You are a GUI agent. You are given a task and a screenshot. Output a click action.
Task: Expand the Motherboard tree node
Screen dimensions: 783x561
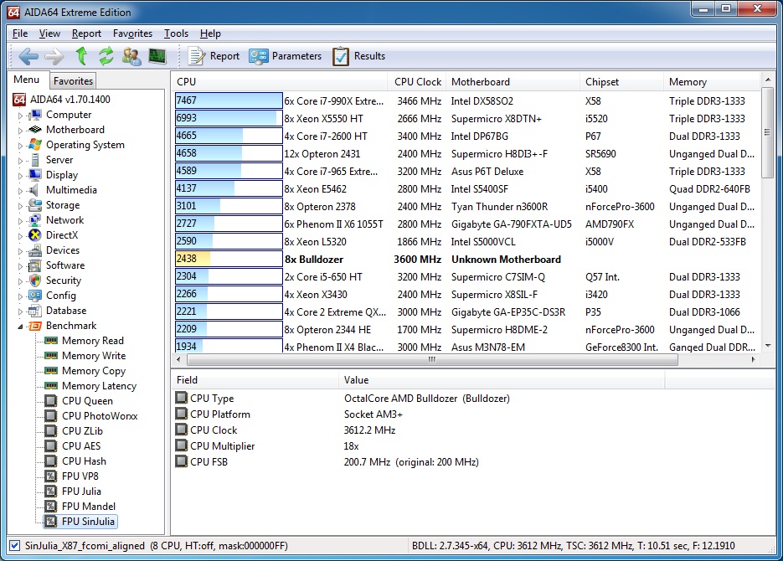pos(20,131)
